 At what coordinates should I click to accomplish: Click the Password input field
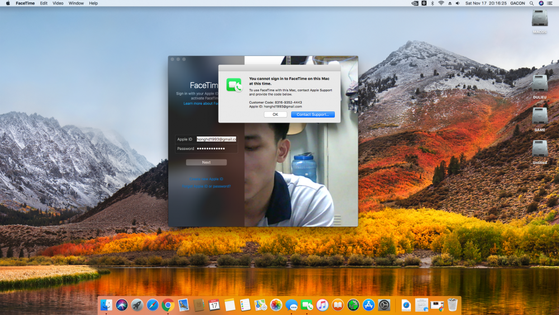pyautogui.click(x=216, y=148)
